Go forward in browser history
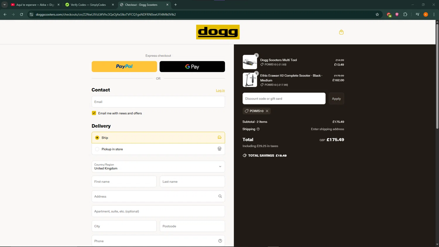 (13, 14)
